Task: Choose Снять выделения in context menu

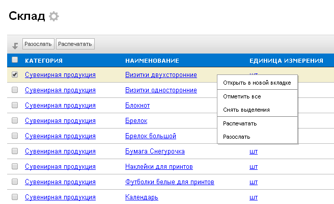Action: 246,110
